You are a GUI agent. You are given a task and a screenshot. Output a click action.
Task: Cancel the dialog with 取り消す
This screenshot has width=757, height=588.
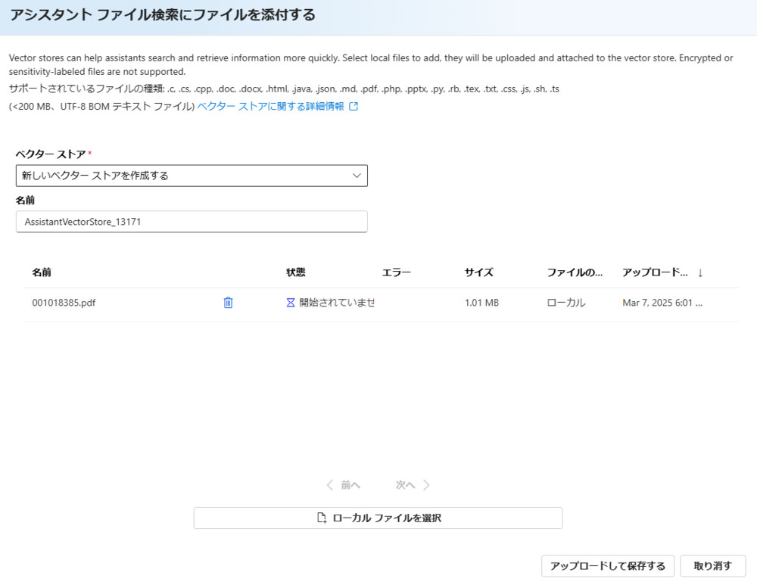pyautogui.click(x=712, y=565)
